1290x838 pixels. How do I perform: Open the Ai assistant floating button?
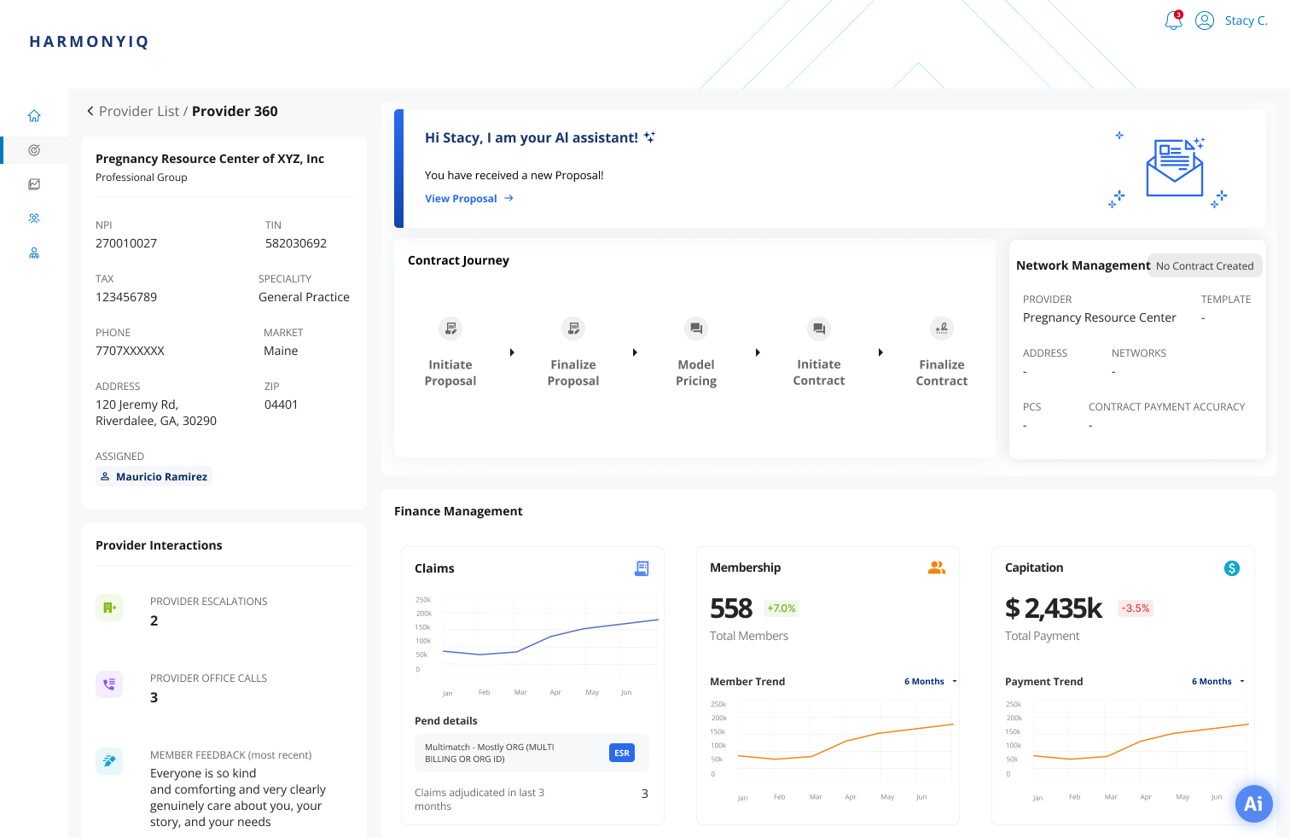coord(1254,804)
